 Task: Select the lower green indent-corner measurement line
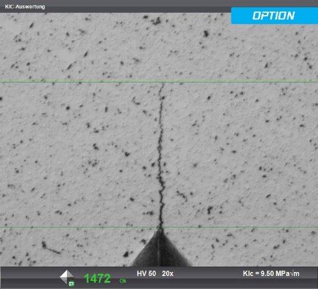(x=159, y=227)
